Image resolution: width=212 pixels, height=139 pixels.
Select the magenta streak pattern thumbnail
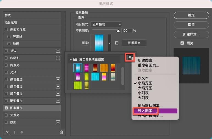[x=87, y=68]
